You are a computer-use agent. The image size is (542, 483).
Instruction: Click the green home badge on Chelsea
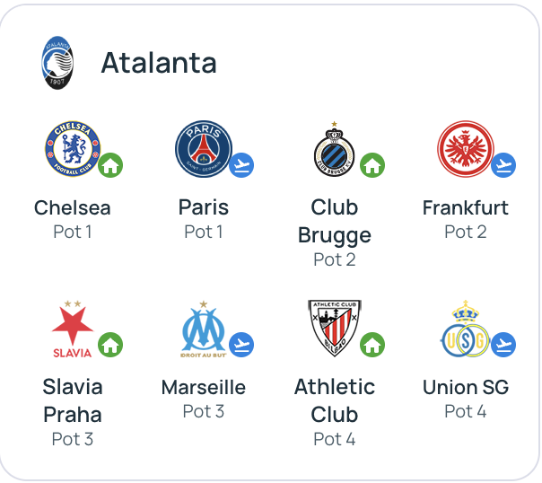110,165
